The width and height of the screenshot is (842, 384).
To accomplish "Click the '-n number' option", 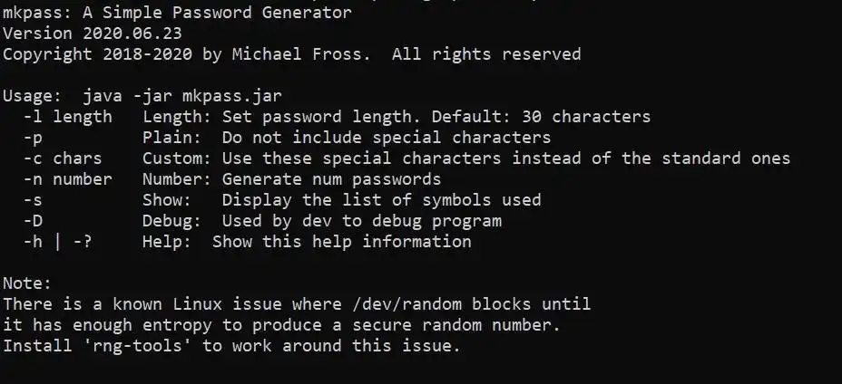I will coord(67,179).
